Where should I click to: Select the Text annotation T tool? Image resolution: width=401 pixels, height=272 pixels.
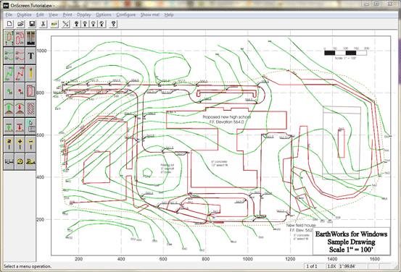30,56
